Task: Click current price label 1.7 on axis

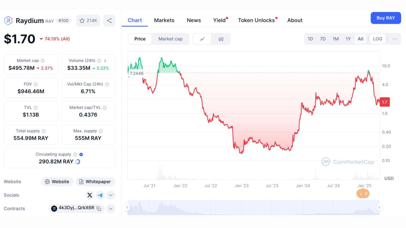Action: point(385,102)
